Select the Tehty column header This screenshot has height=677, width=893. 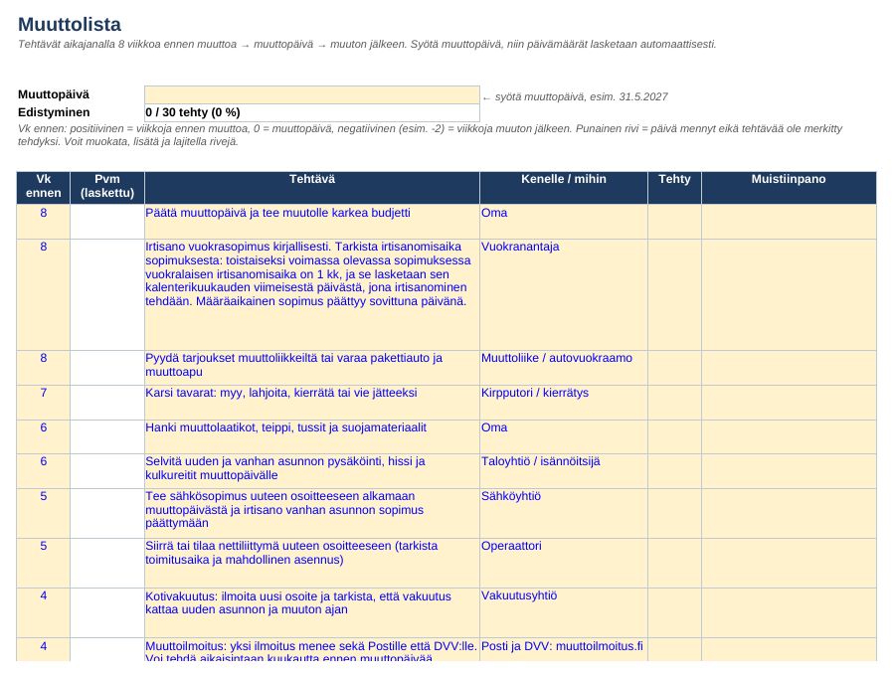click(x=674, y=187)
